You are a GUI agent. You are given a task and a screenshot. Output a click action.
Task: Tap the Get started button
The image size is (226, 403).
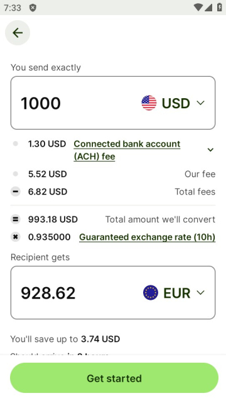click(x=114, y=378)
